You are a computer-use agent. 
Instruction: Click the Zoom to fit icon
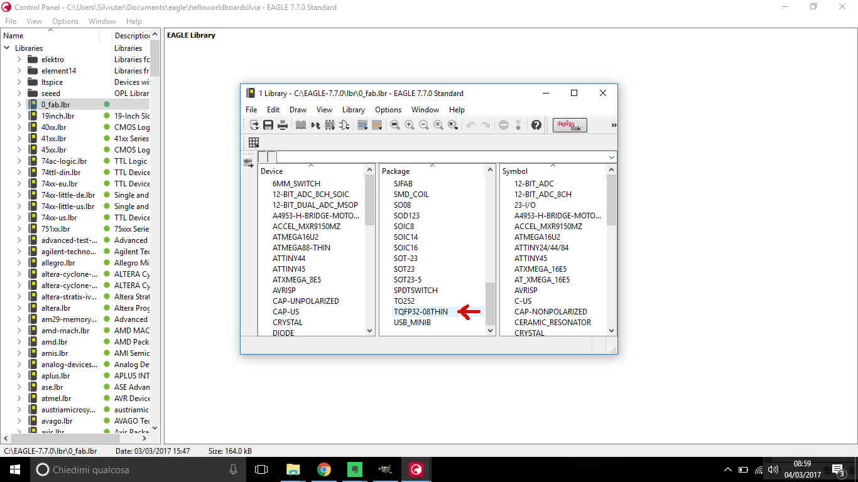[395, 125]
